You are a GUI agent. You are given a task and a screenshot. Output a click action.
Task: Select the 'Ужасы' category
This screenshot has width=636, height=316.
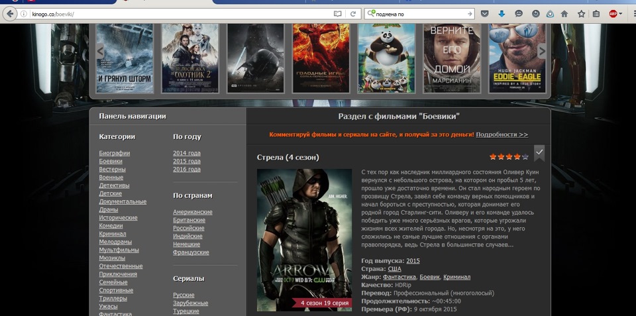108,306
